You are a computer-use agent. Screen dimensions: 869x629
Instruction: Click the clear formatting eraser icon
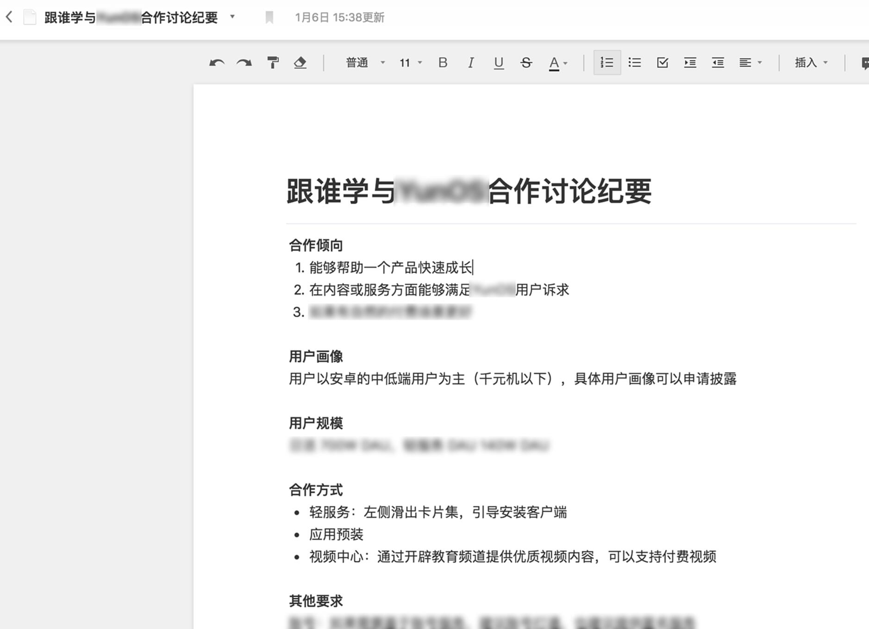[x=300, y=63]
